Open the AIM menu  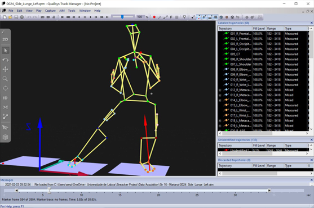[x=62, y=11]
